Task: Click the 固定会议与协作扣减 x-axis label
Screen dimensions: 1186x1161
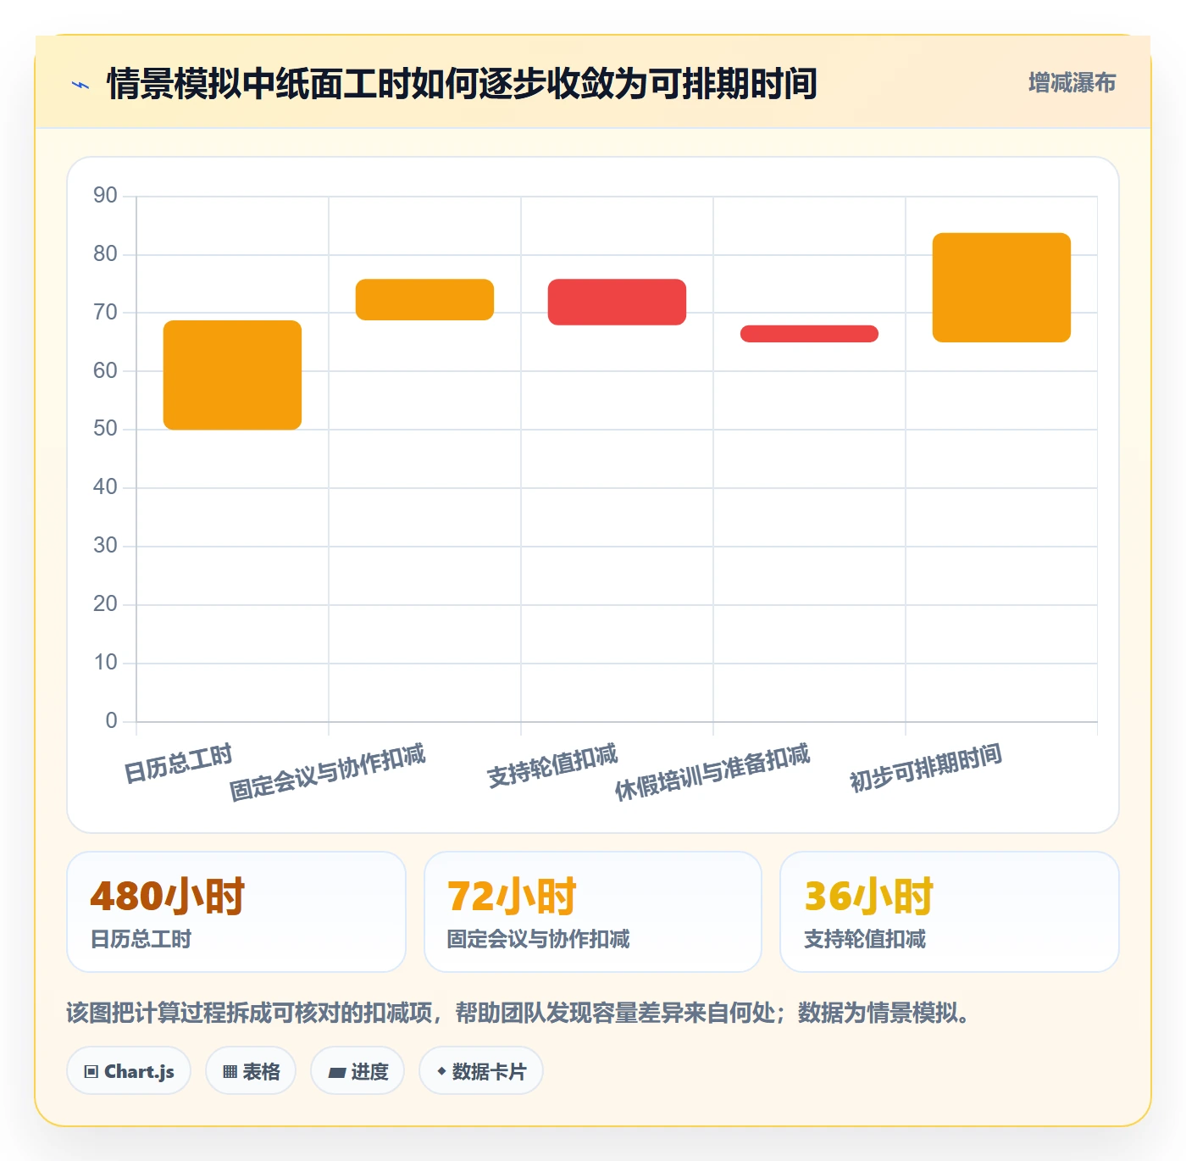Action: point(328,772)
